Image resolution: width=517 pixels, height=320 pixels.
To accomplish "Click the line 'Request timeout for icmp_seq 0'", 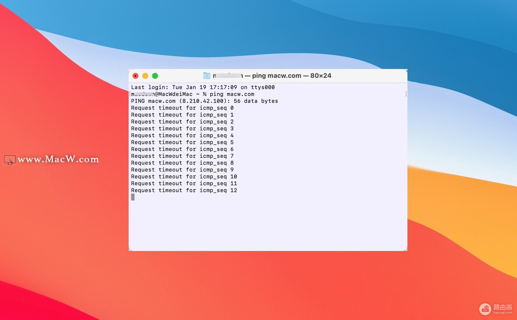I will click(x=182, y=108).
